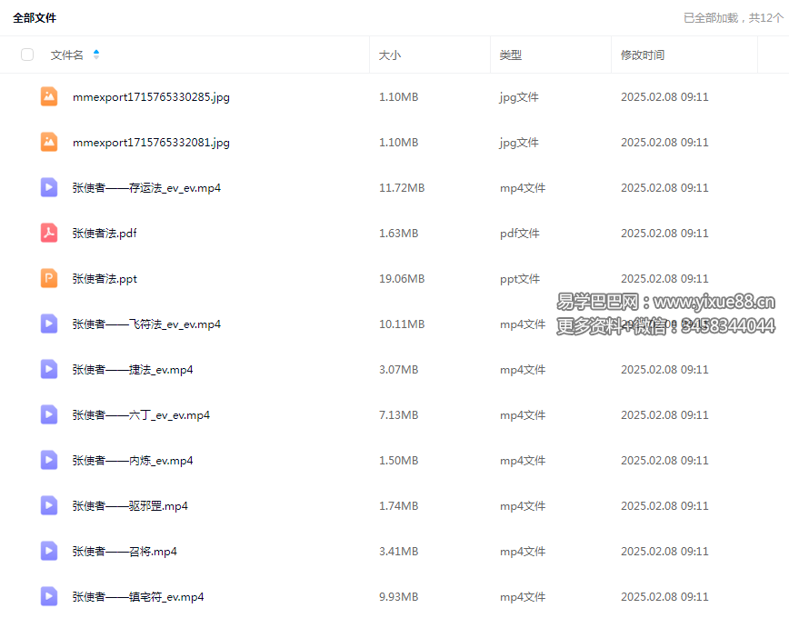Open the 张使者——驱邪罡.mp4 file name
The height and width of the screenshot is (628, 789).
pyautogui.click(x=130, y=506)
